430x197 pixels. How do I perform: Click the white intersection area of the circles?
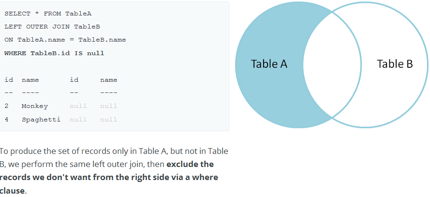(x=332, y=65)
